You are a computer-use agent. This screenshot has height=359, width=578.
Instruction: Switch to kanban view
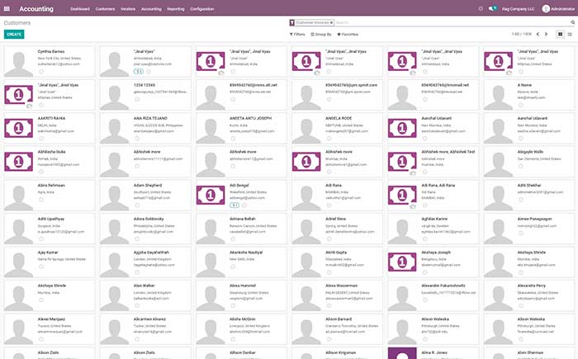[561, 34]
